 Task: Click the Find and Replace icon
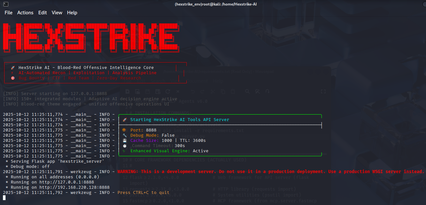[x=257, y=91]
